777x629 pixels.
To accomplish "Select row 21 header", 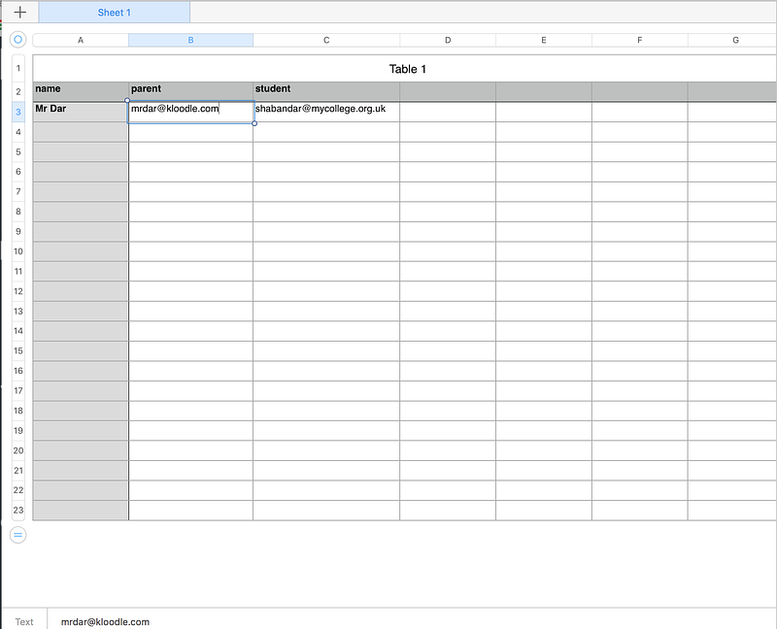I will point(18,471).
